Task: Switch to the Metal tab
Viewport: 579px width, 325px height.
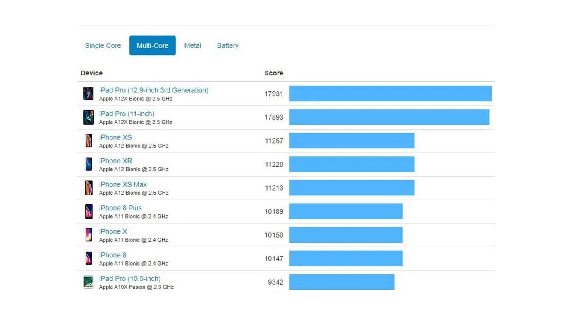Action: pos(193,46)
